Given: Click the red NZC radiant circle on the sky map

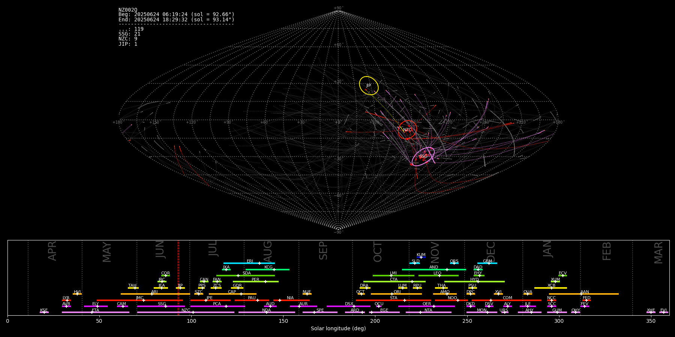Looking at the screenshot, I should click(408, 130).
